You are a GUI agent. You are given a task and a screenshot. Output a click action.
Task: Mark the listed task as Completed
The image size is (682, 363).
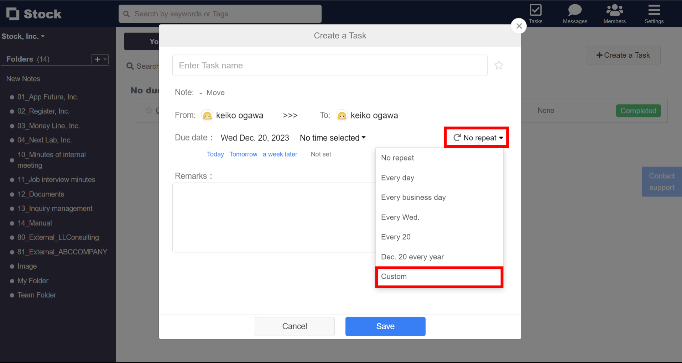[638, 111]
